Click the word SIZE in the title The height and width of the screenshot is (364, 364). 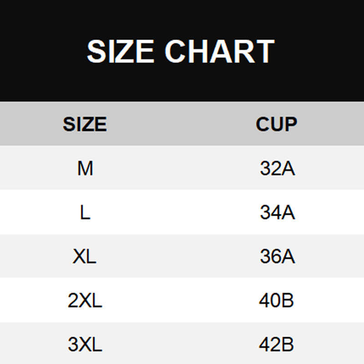[121, 51]
